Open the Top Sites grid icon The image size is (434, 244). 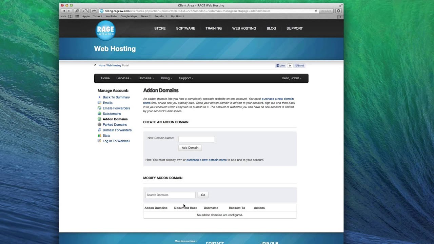click(x=77, y=16)
